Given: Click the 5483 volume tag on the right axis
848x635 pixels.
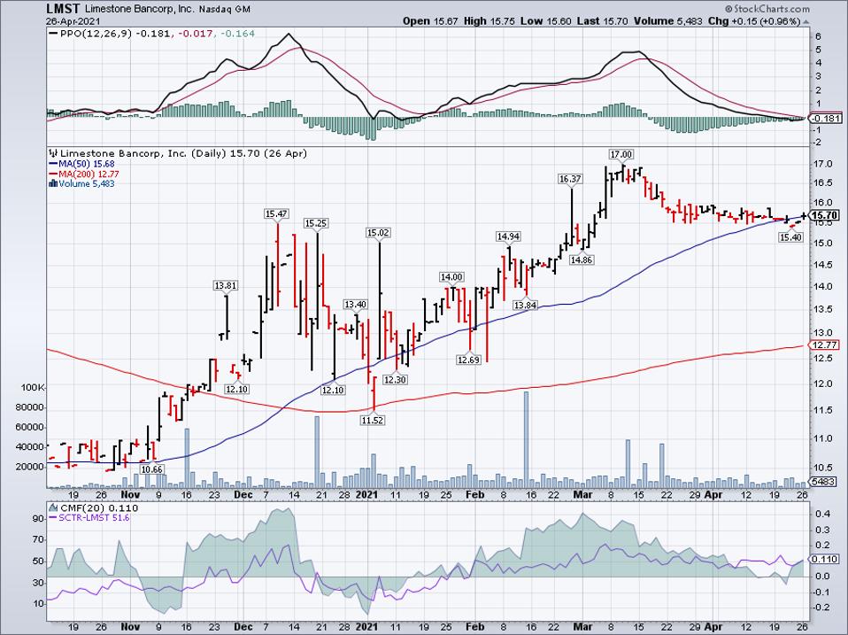Looking at the screenshot, I should [824, 482].
